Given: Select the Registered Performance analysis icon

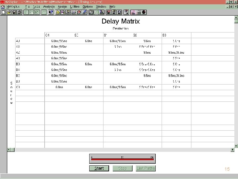Looking at the screenshot, I should (x=144, y=12).
